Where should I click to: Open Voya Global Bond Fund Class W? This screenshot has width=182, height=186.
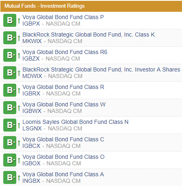tap(64, 104)
